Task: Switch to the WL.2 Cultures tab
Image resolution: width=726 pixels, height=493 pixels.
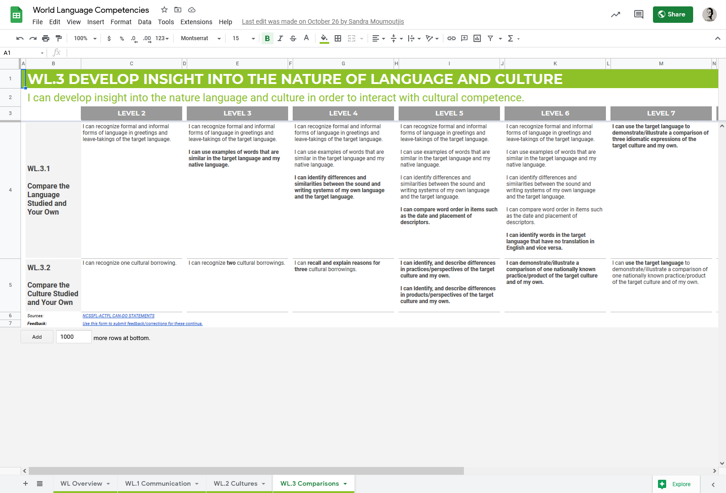Action: (x=236, y=483)
